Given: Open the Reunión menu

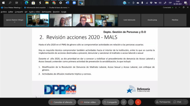Looking at the screenshot, I should click(56, 12).
